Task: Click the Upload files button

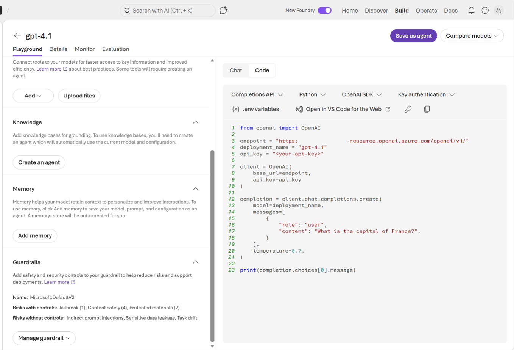Action: coord(79,96)
